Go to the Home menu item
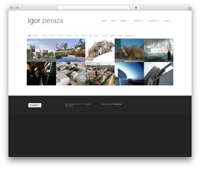 104,21
